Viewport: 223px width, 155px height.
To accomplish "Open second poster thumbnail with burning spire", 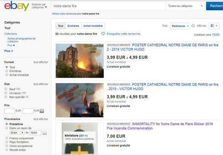I will pos(80,100).
